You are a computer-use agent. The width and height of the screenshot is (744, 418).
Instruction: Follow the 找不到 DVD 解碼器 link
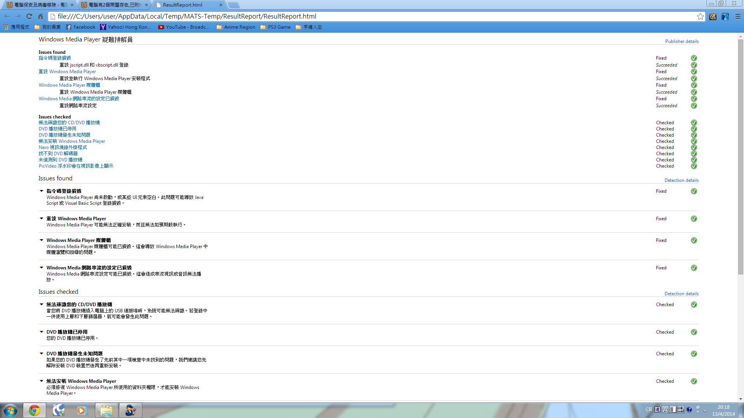[x=58, y=154]
